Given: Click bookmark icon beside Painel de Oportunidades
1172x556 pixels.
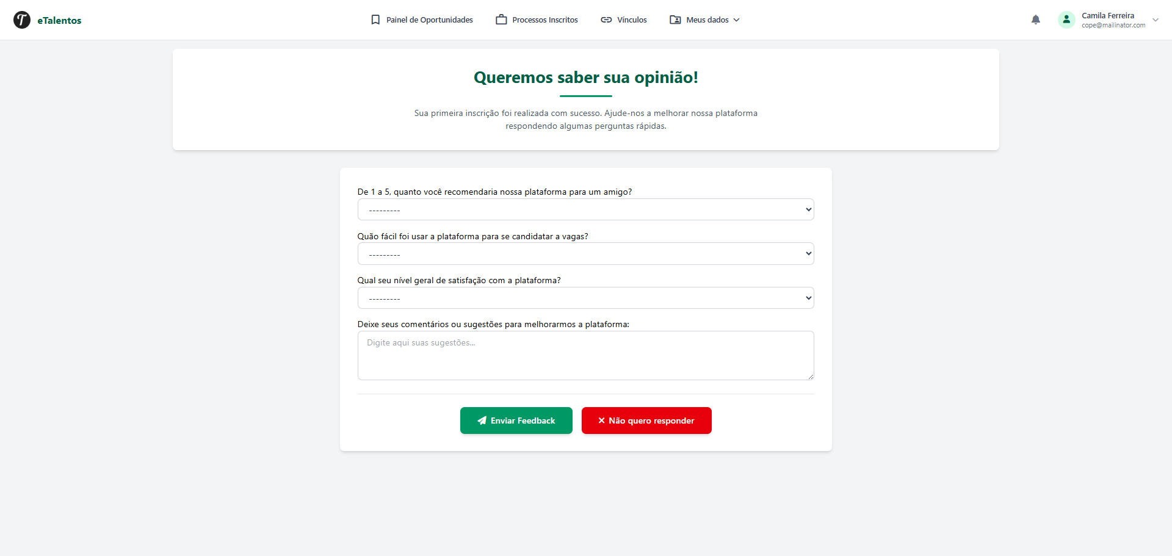Looking at the screenshot, I should 375,20.
